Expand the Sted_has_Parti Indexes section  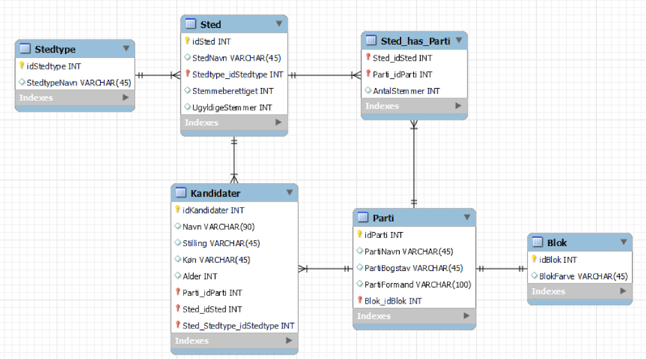(x=458, y=106)
